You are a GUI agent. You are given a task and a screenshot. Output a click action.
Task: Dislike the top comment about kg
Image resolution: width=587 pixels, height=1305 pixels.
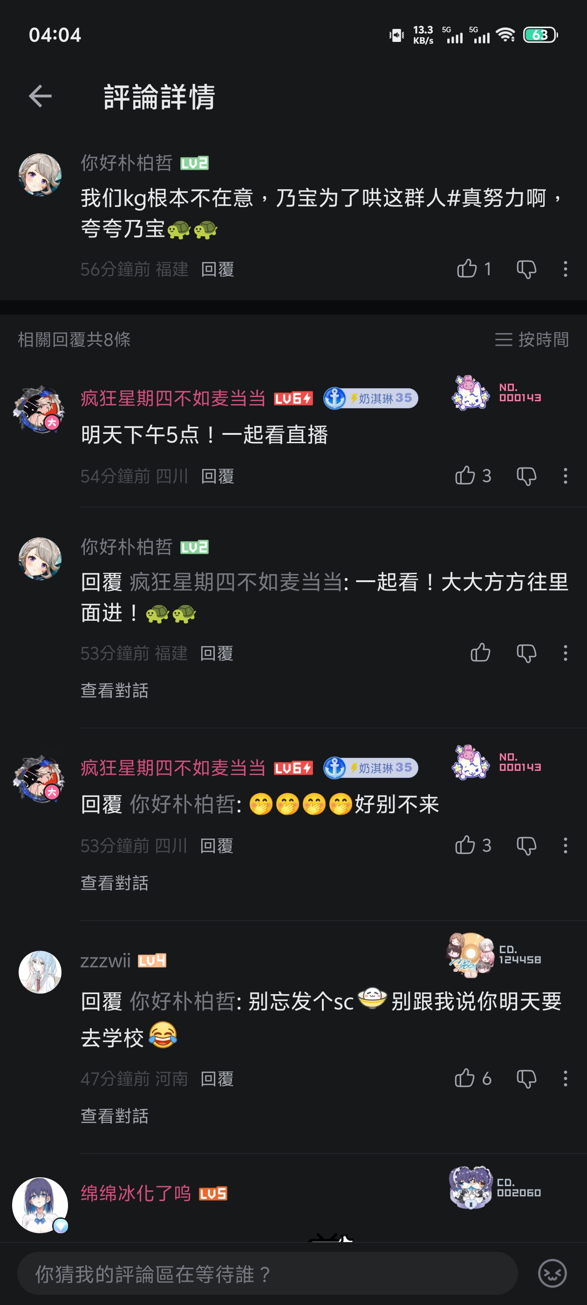tap(526, 269)
